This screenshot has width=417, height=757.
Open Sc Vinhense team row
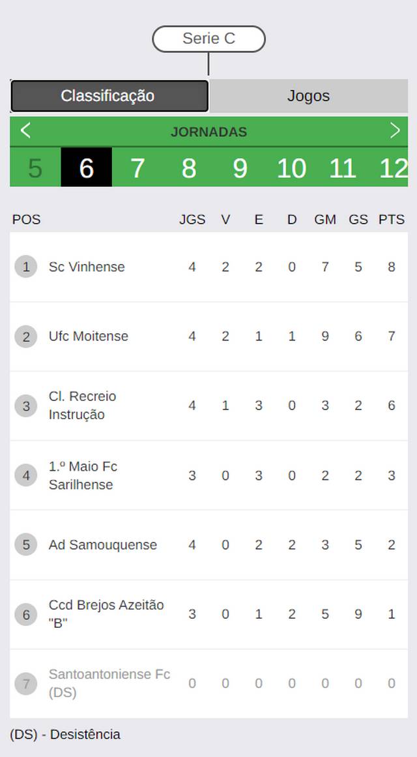(x=208, y=267)
